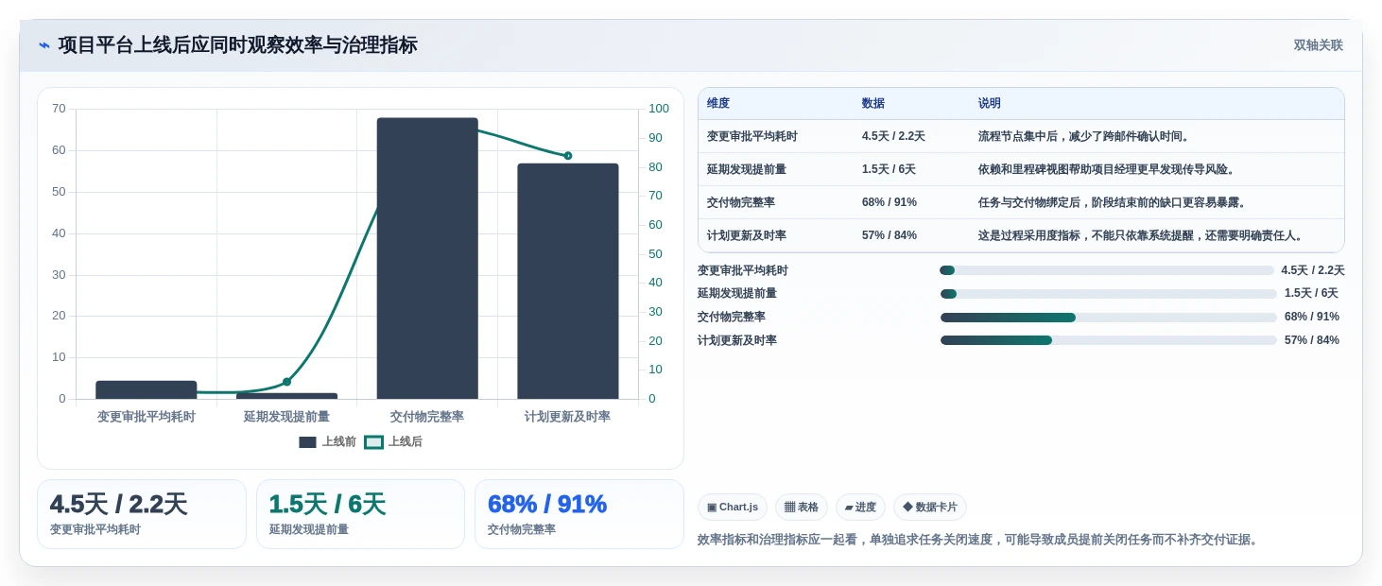Click the lightning icon beside the title
This screenshot has width=1382, height=586.
44,45
